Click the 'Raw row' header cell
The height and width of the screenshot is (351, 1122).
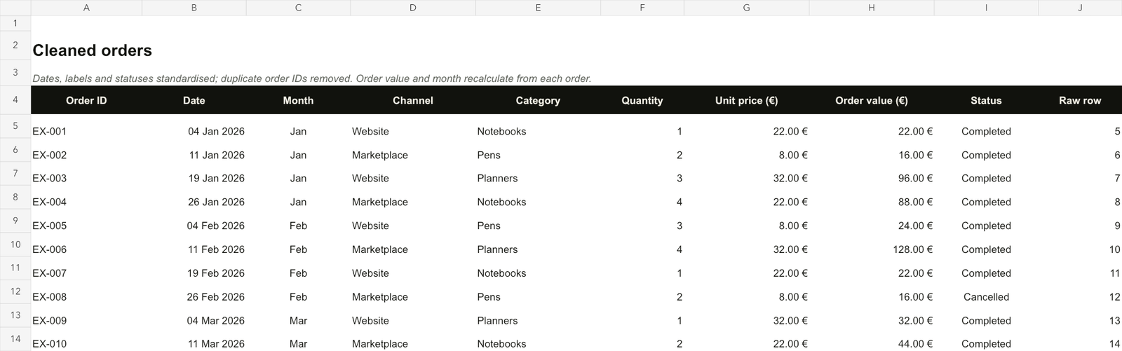pos(1080,100)
